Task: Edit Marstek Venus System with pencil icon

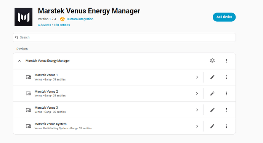Action: click(x=212, y=126)
